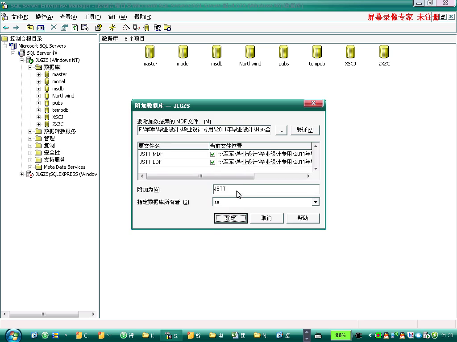Click the Delete X toolbar icon

(54, 28)
